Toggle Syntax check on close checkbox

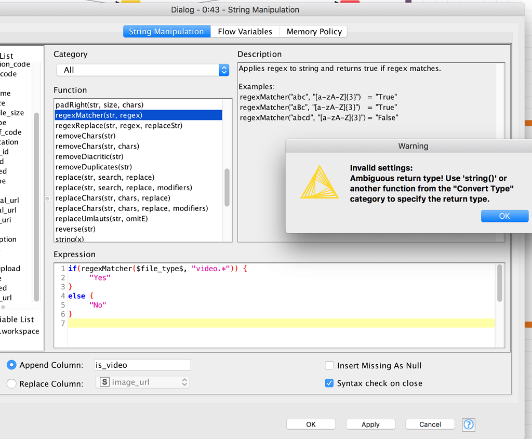point(329,383)
